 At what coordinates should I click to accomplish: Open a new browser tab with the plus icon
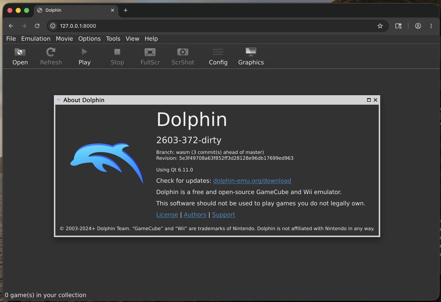pyautogui.click(x=125, y=10)
